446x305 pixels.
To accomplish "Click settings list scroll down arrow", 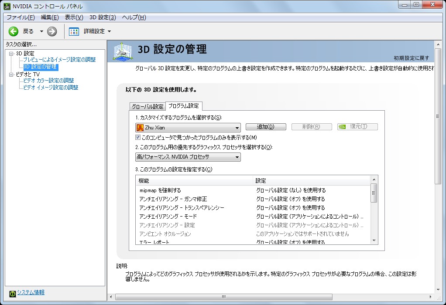I will point(374,241).
